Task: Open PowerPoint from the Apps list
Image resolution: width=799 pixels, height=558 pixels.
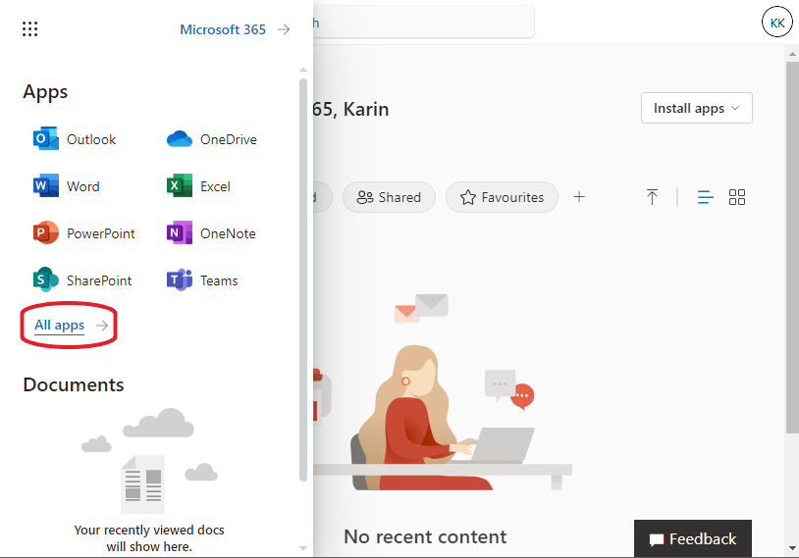Action: click(84, 233)
